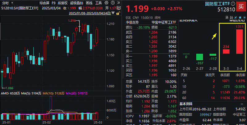The height and width of the screenshot is (125, 247).
Task: Click the red 买 buy button
Action: [241, 6]
